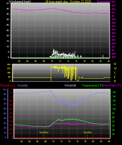The width and height of the screenshot is (122, 145).
Task: Click the wind gust spike near hour 22
Action: (x=103, y=56)
